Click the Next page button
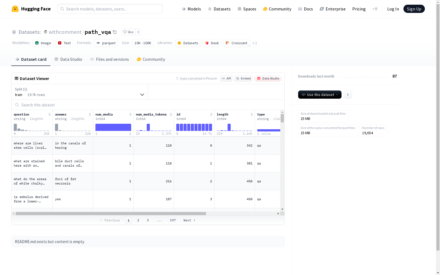This screenshot has width=440, height=275. (x=189, y=220)
